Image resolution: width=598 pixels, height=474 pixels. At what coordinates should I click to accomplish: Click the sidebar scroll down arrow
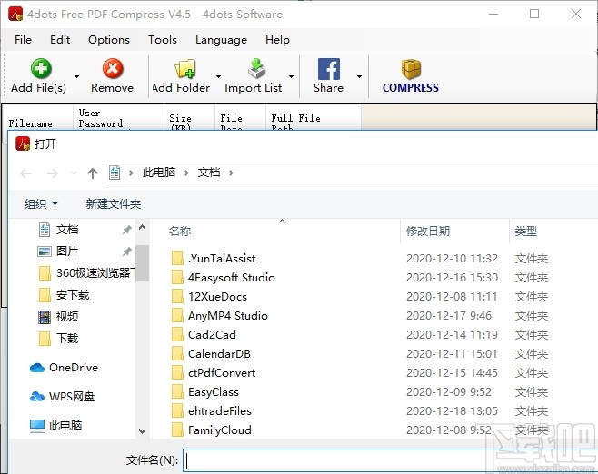click(143, 431)
